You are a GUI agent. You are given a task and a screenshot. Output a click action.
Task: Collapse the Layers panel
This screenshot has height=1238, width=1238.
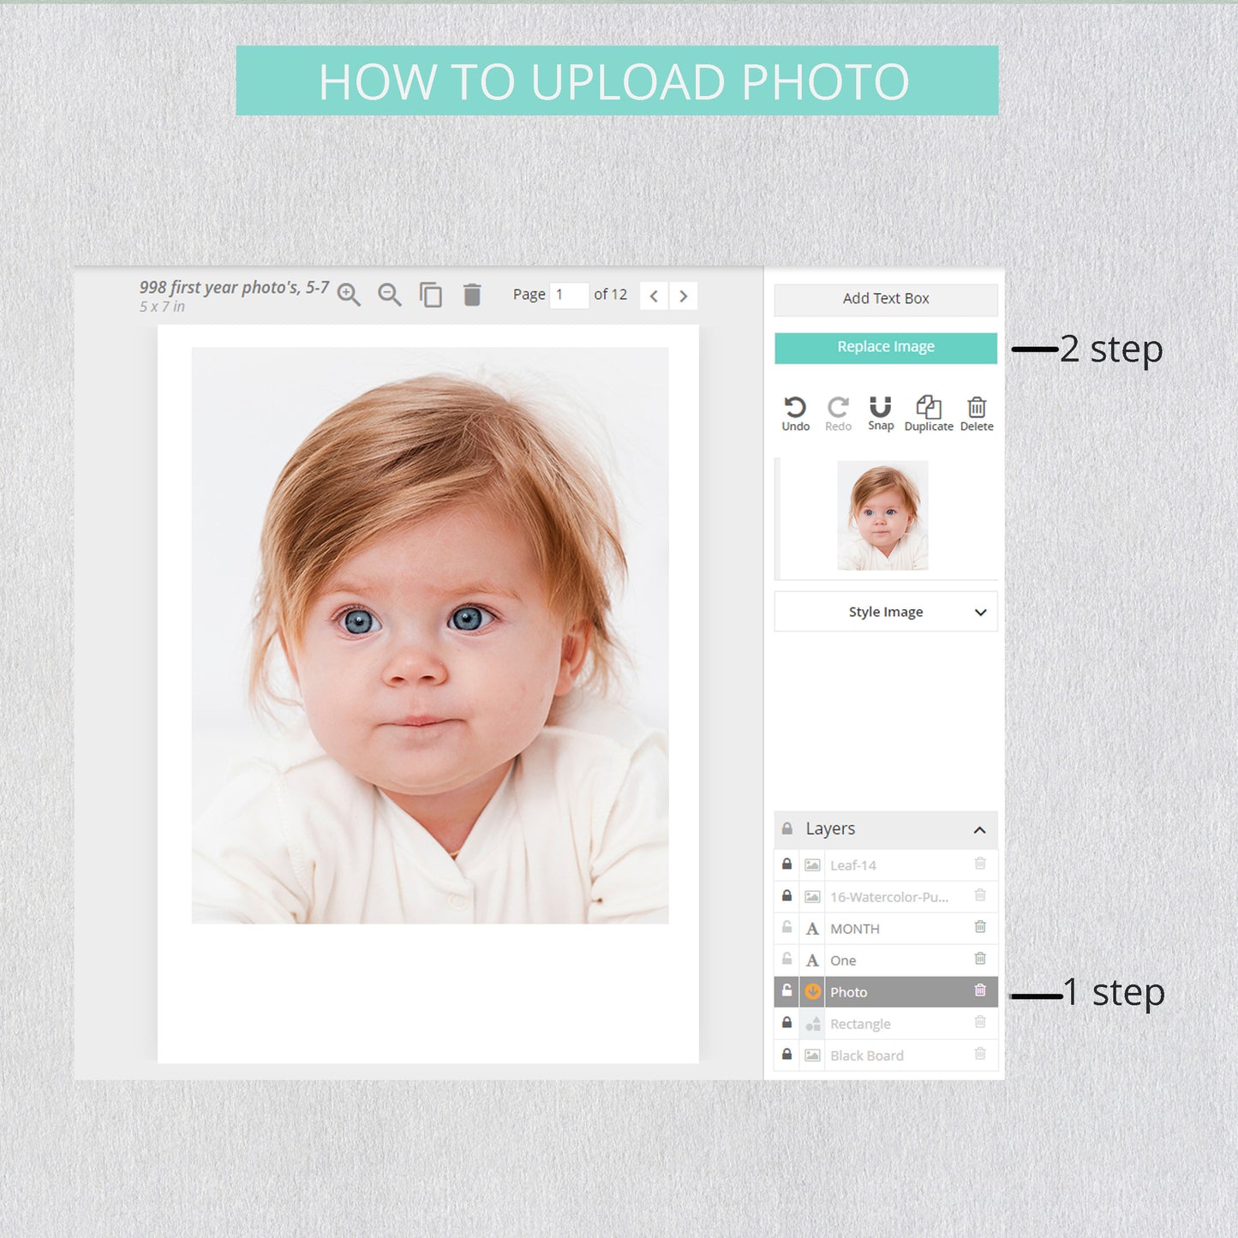[x=979, y=829]
